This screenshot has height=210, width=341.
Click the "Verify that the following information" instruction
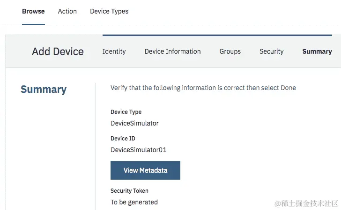click(203, 88)
